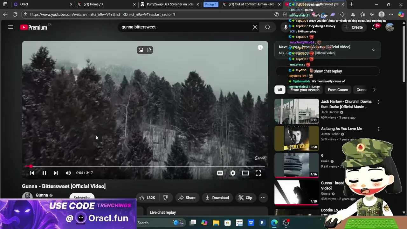Switch the player to theater mode
407x229 pixels.
click(x=245, y=173)
